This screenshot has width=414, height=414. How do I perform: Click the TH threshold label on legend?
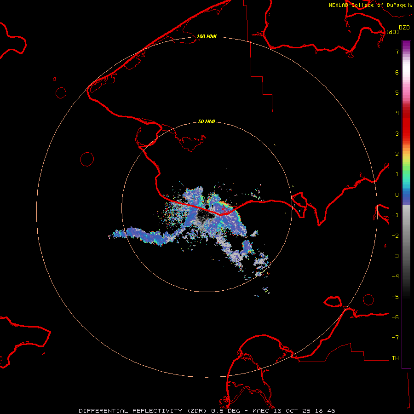[395, 358]
